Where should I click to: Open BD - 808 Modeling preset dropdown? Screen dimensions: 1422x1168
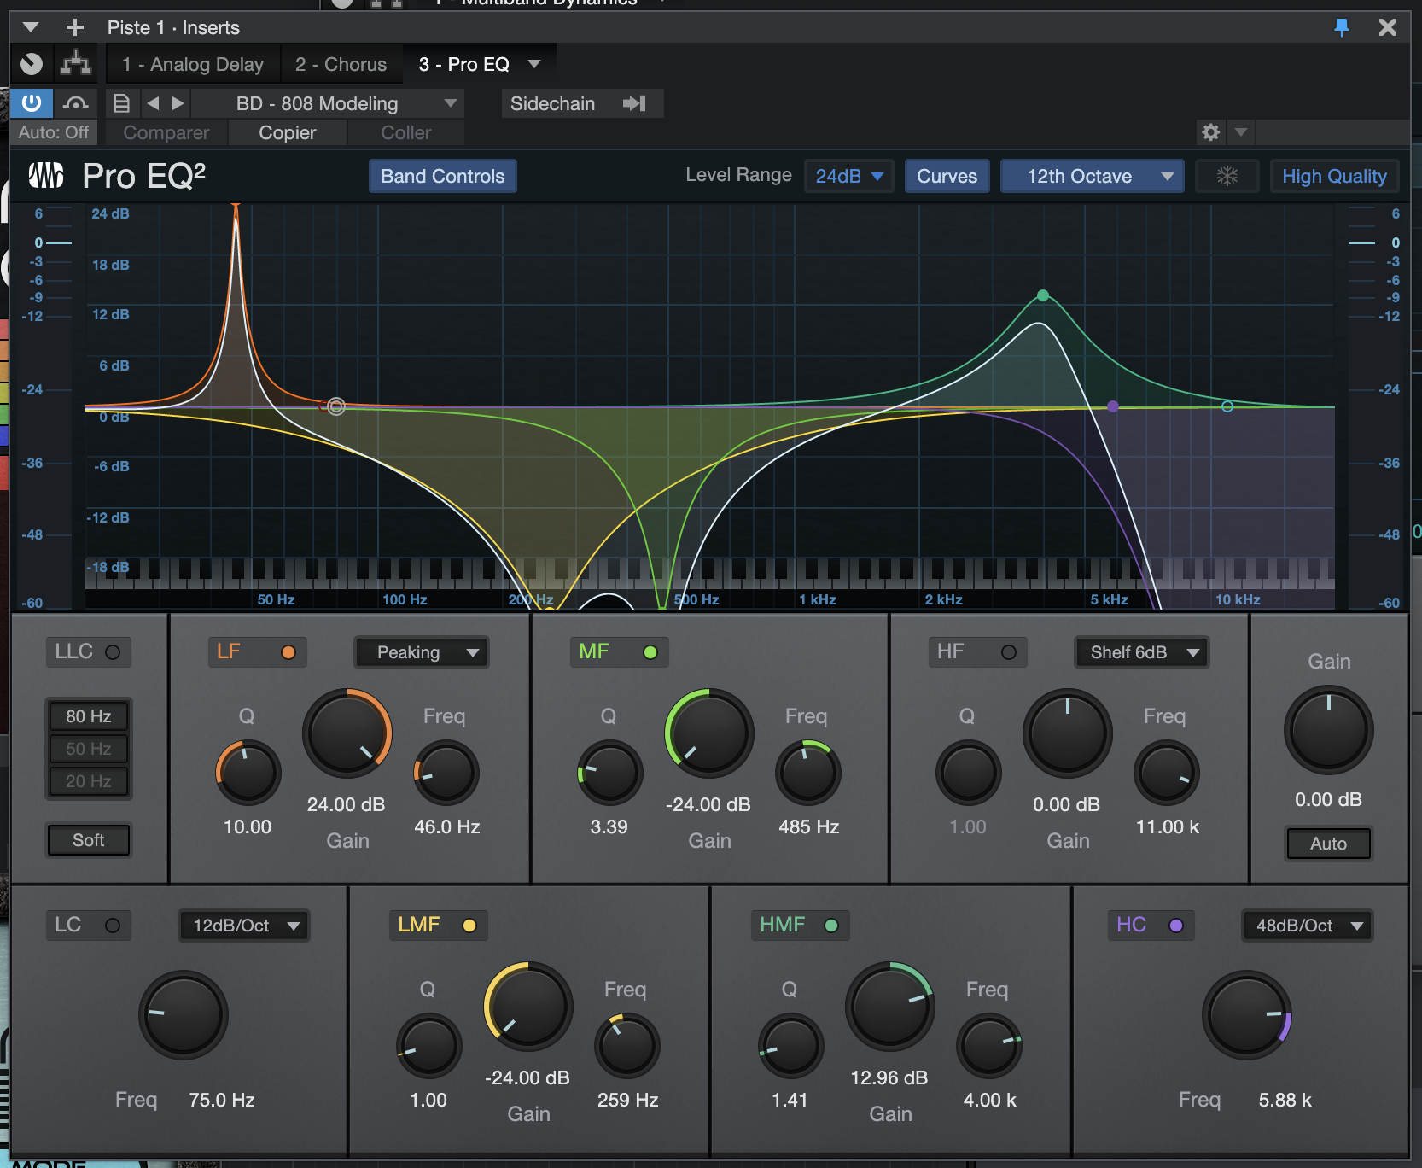(x=328, y=103)
